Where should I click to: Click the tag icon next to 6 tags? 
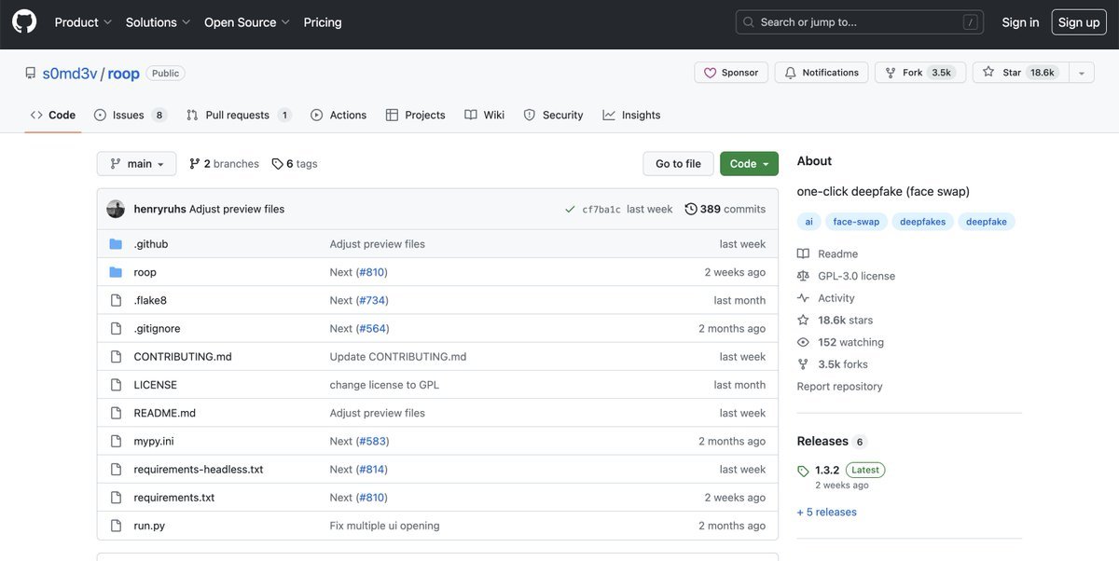click(277, 164)
